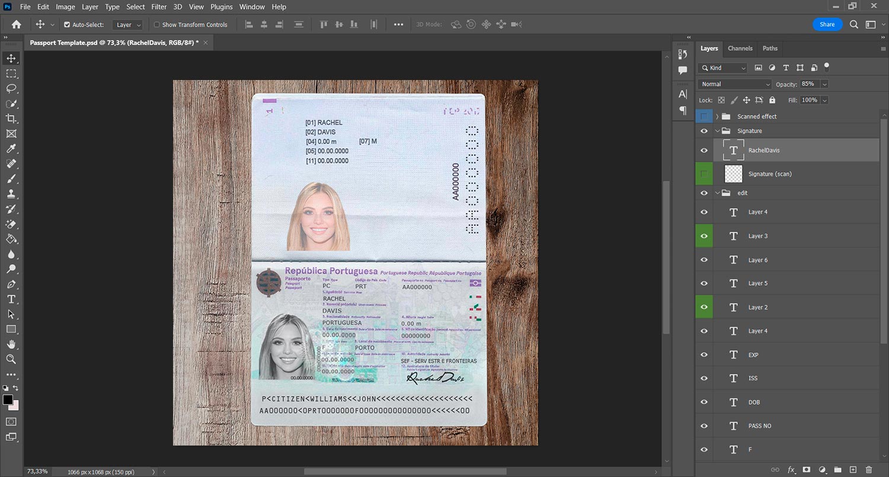Image resolution: width=889 pixels, height=477 pixels.
Task: Click the delete layer trash icon
Action: pos(869,470)
